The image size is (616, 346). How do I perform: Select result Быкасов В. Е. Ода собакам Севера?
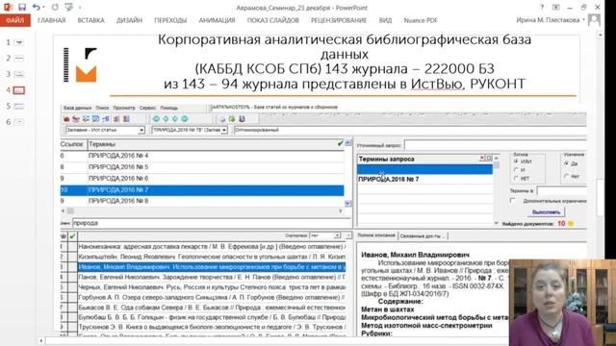[x=212, y=308]
